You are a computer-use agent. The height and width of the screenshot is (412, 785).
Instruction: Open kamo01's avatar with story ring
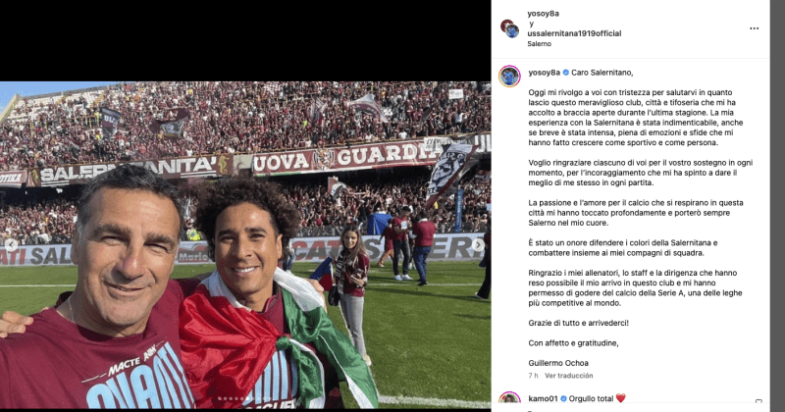click(509, 398)
